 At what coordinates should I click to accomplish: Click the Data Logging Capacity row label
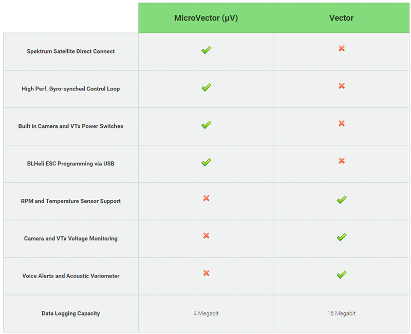[71, 313]
